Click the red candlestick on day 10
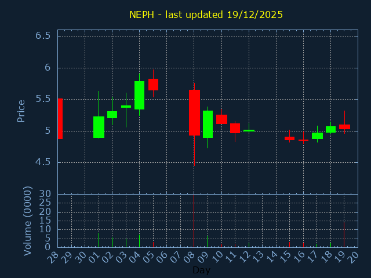Screen dimensions: 371x278 [x=221, y=119]
